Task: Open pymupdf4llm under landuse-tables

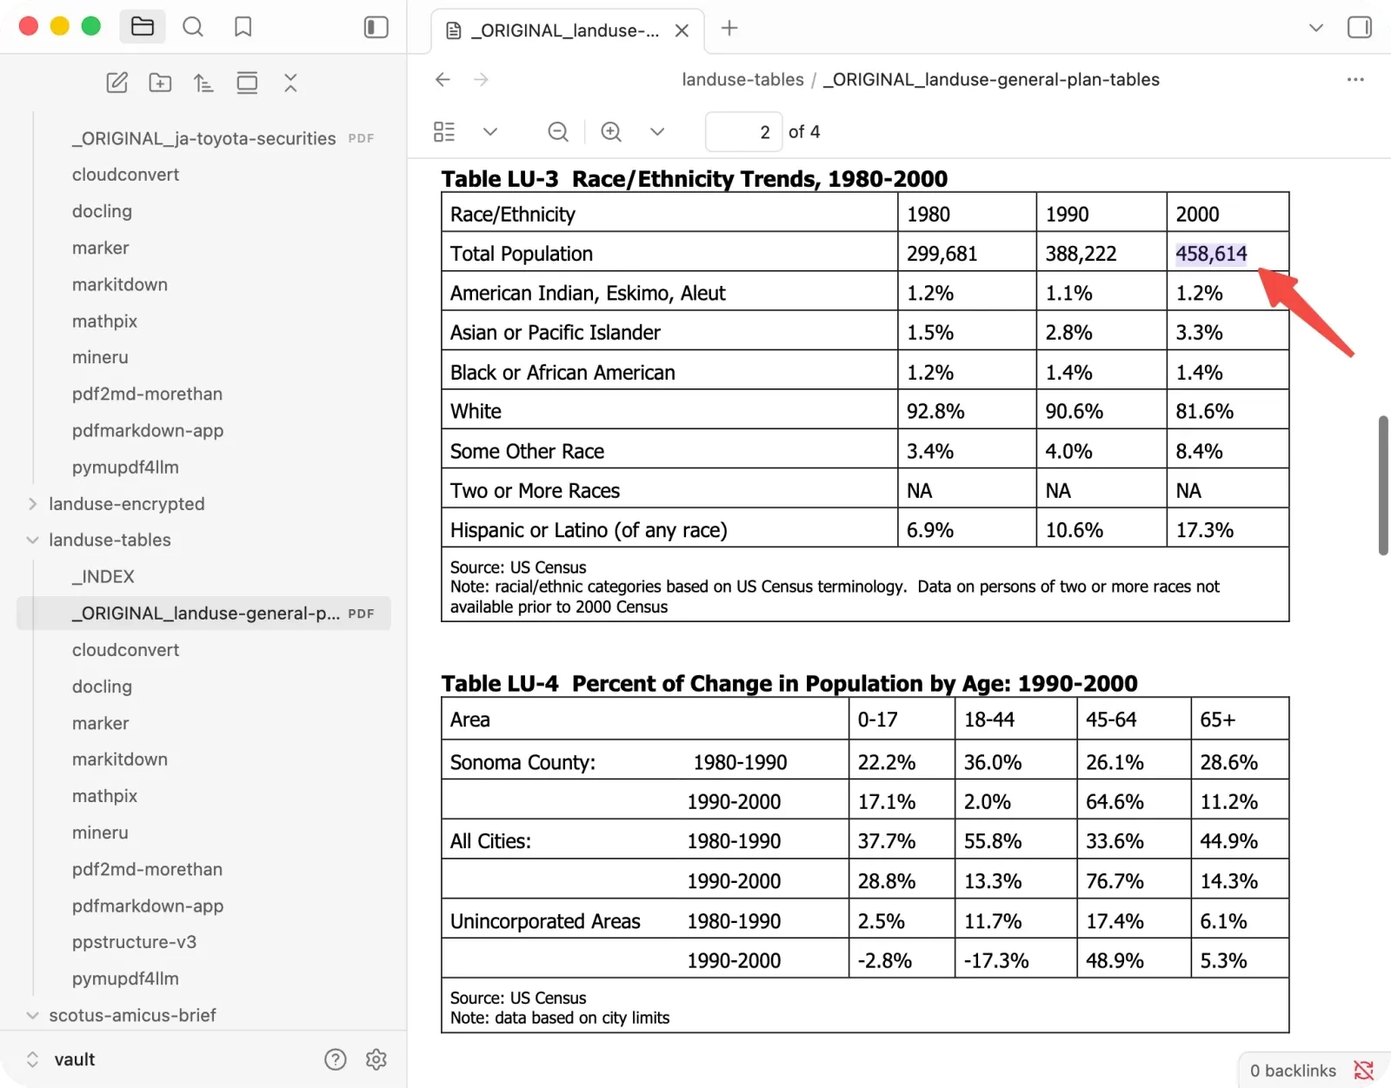Action: click(203, 979)
